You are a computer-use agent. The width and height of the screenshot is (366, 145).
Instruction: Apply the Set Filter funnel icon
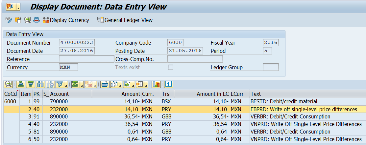(60, 84)
